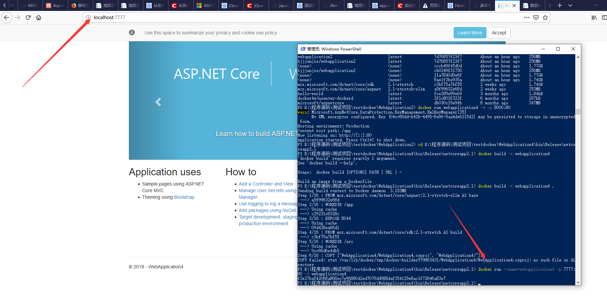Switch to the 数据 tab

(532, 6)
